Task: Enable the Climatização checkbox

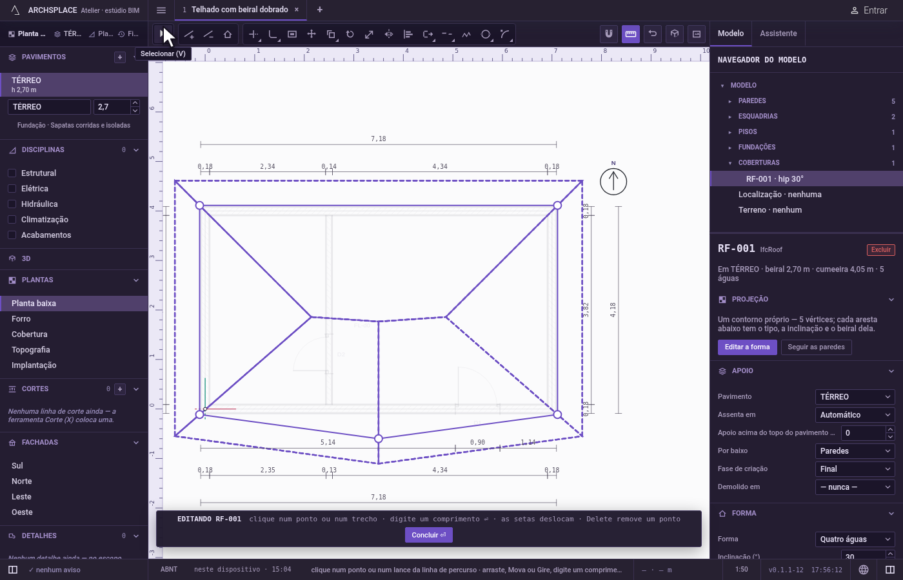Action: point(12,220)
